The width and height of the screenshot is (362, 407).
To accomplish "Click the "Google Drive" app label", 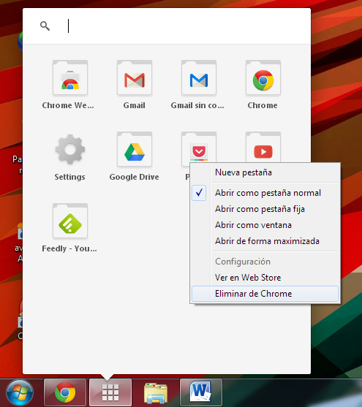I will tap(134, 177).
